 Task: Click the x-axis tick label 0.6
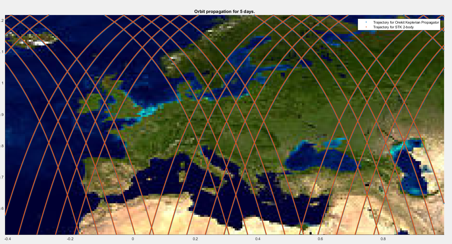320,239
